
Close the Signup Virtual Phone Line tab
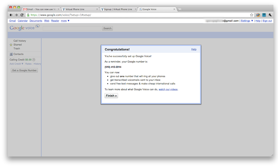(136, 9)
